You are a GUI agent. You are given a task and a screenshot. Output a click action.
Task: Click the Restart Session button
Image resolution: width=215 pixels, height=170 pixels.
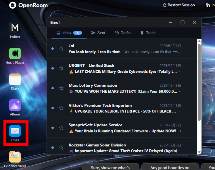tap(179, 5)
